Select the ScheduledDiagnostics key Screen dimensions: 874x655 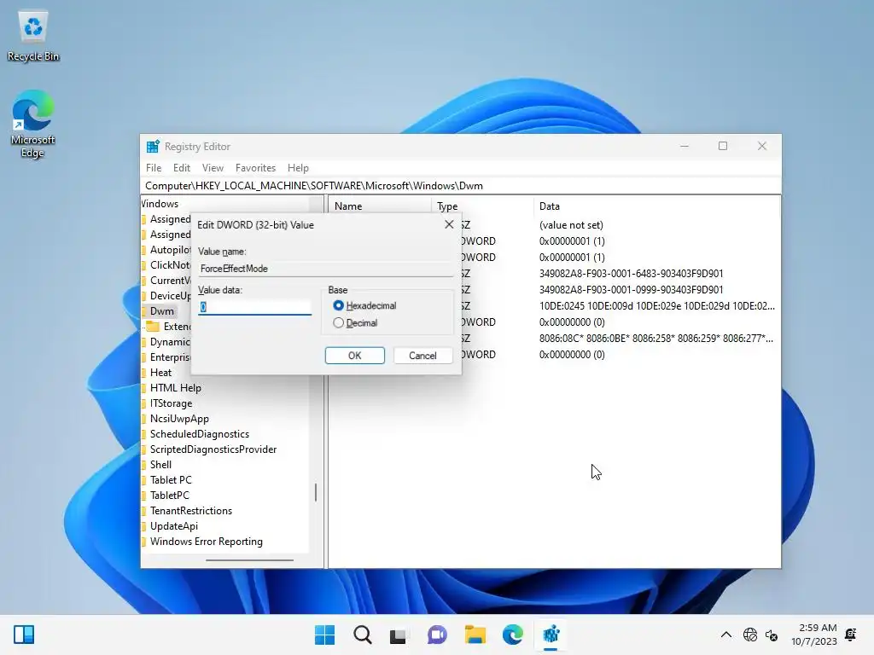pyautogui.click(x=199, y=434)
